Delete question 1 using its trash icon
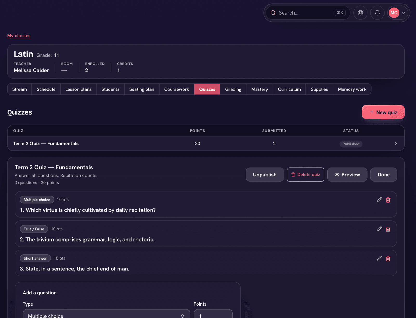Image resolution: width=416 pixels, height=318 pixels. pyautogui.click(x=388, y=200)
